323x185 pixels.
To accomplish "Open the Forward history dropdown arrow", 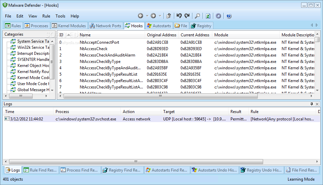I will click(160, 16).
